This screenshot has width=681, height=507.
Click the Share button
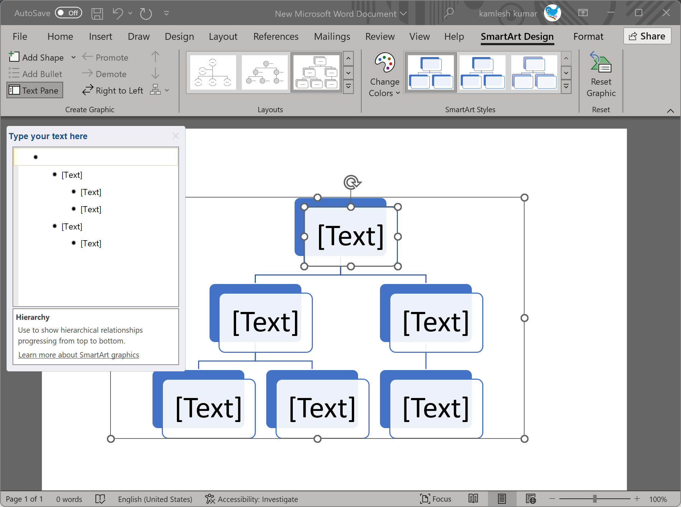647,36
